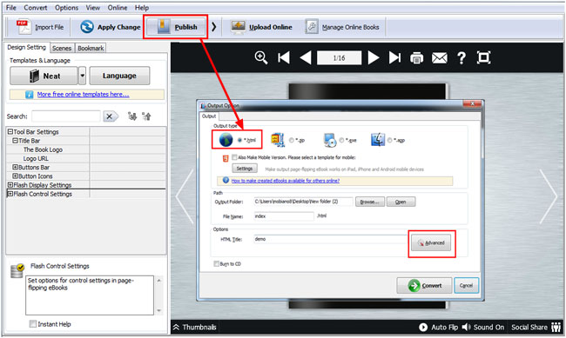Select the Logo URL setting
The height and width of the screenshot is (338, 566).
[x=36, y=158]
